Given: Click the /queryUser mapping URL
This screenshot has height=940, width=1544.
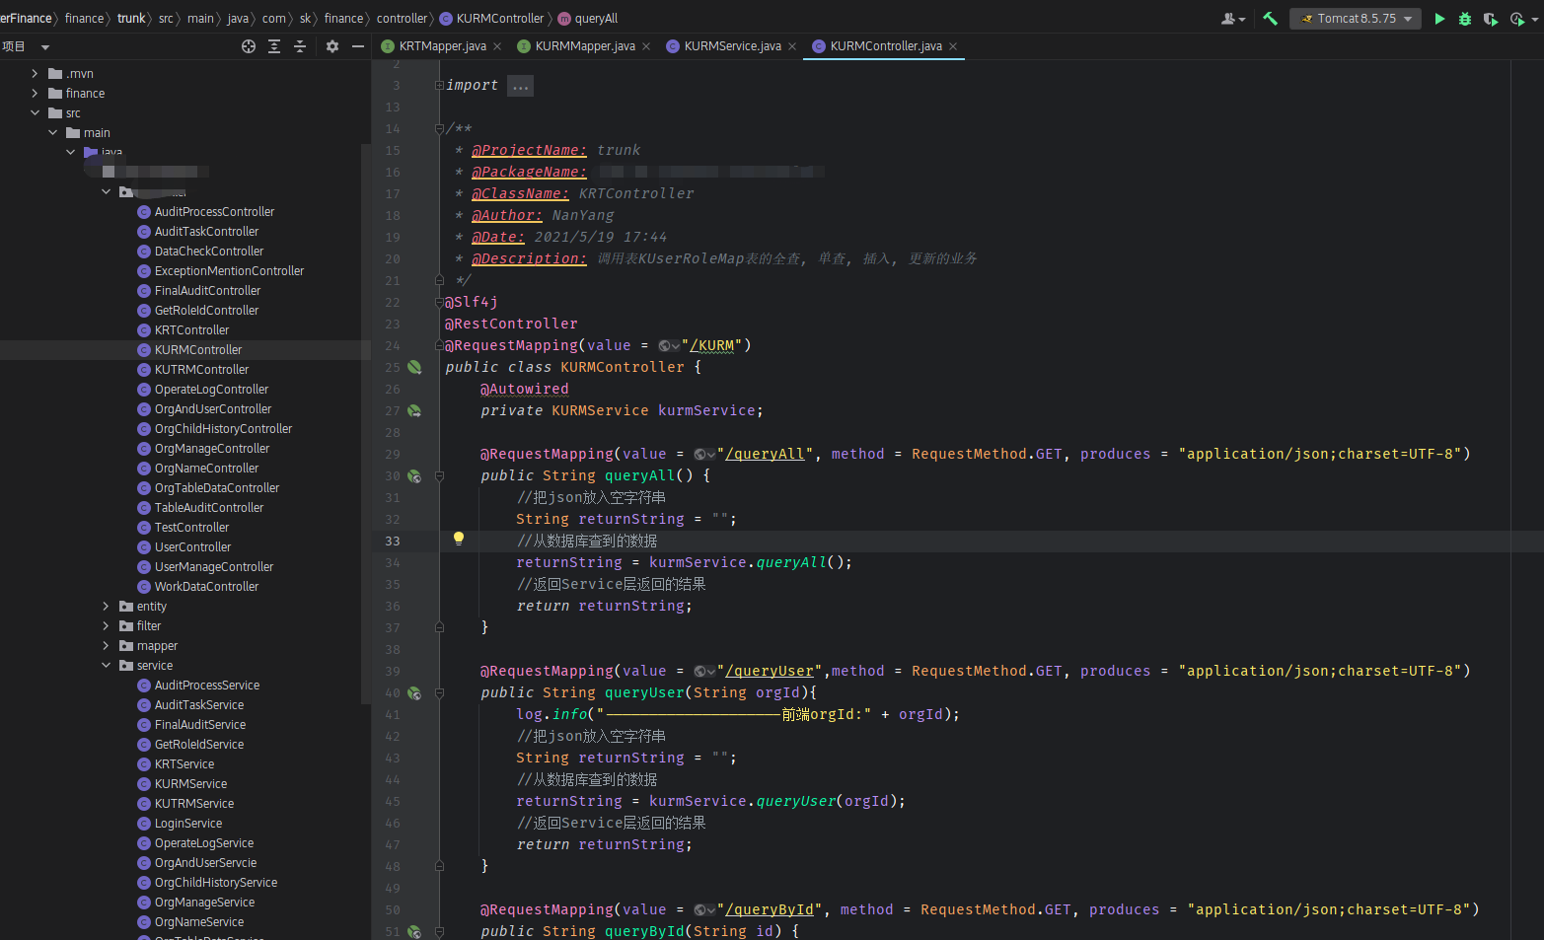Looking at the screenshot, I should point(770,671).
